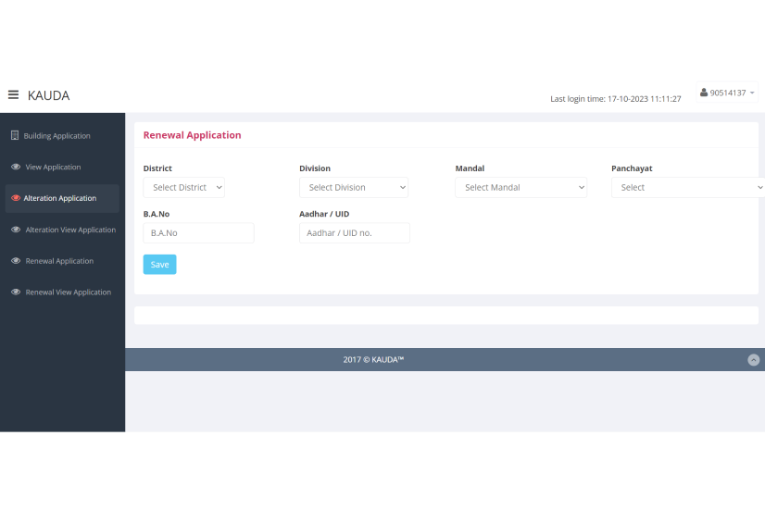Click the hamburger menu icon
The image size is (765, 510).
coord(13,94)
